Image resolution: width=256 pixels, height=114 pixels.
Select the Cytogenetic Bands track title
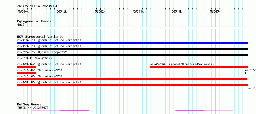[34, 21]
